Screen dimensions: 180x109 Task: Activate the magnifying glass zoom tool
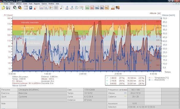pyautogui.click(x=62, y=8)
